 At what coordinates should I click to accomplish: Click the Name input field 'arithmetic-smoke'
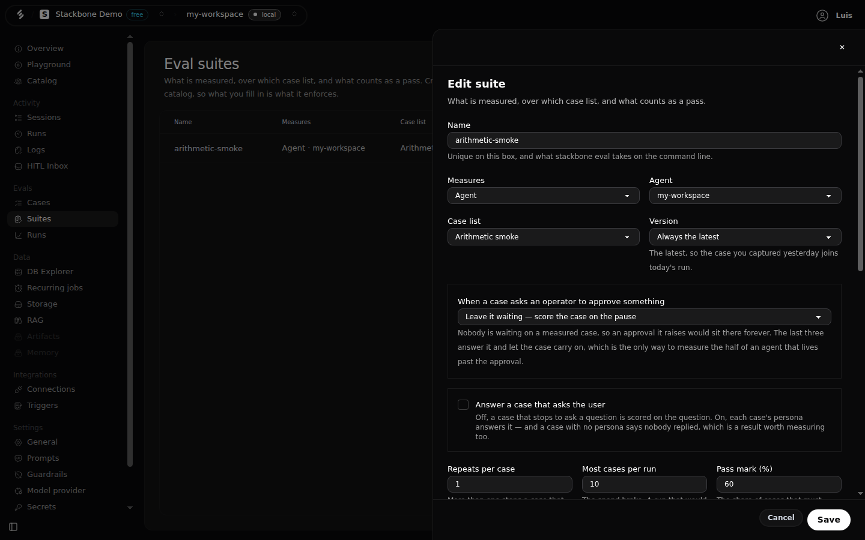click(644, 140)
